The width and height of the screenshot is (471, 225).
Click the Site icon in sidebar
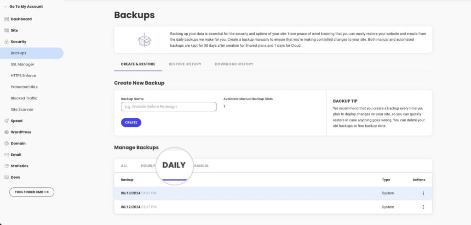[x=6, y=31]
